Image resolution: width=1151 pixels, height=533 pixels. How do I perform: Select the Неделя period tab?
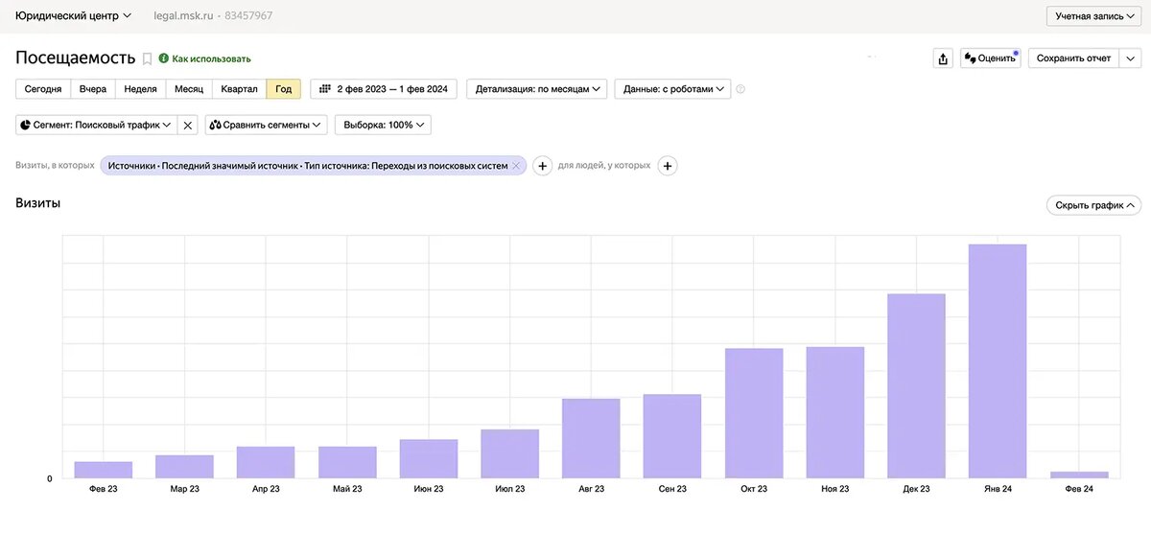pos(140,89)
